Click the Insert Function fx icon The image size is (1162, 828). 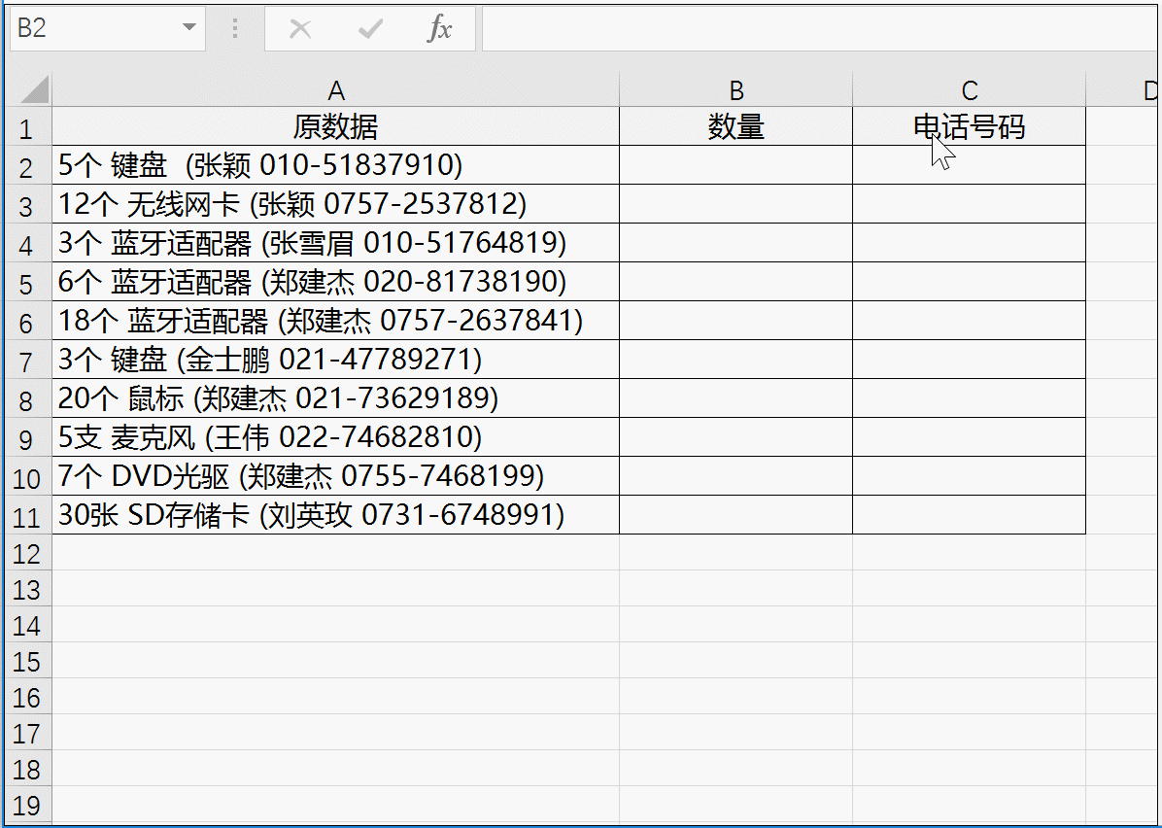point(440,28)
